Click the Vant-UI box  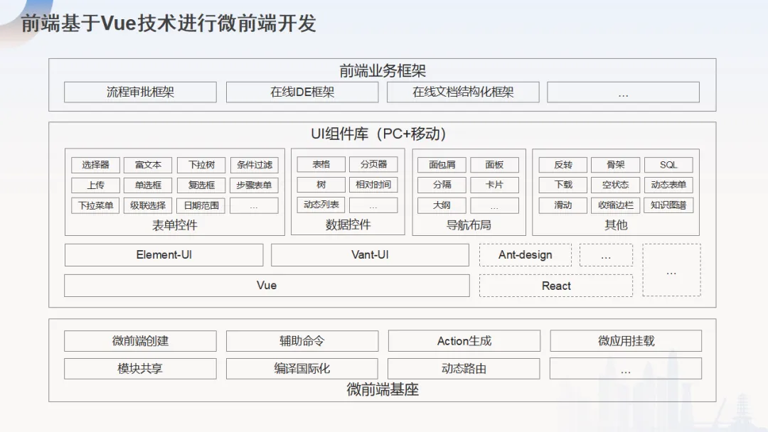point(370,255)
